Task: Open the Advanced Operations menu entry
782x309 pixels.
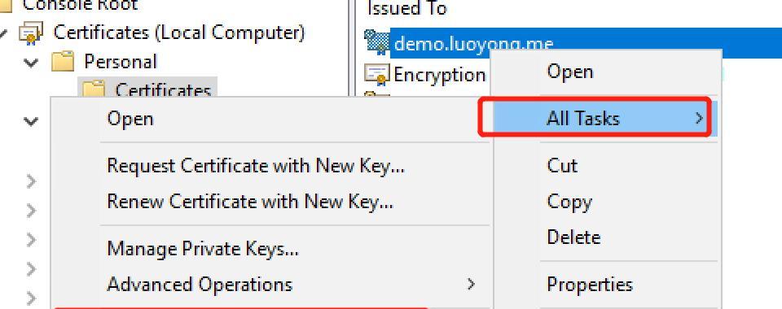Action: click(x=200, y=284)
